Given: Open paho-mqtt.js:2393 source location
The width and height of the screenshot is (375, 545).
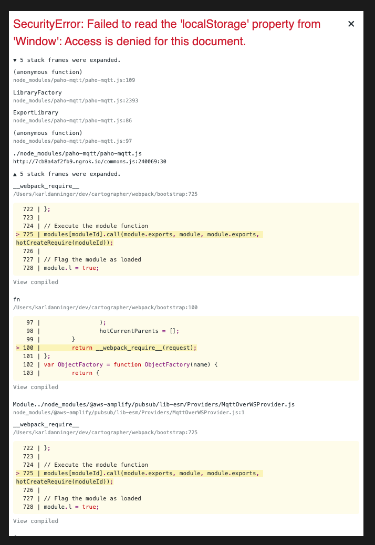Looking at the screenshot, I should point(76,101).
